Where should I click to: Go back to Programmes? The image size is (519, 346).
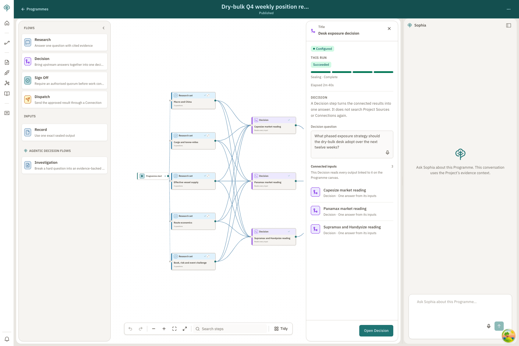point(35,9)
